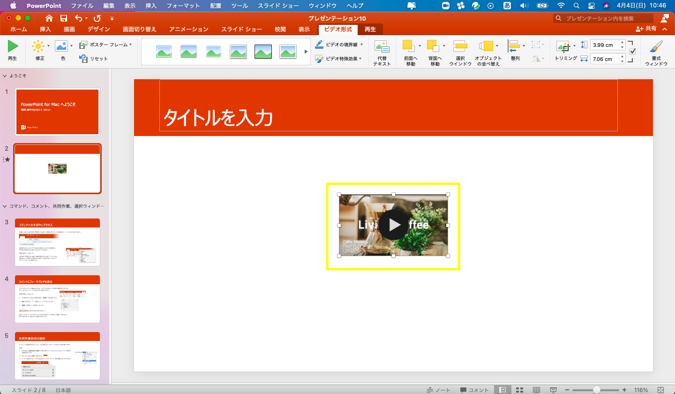Open the ファイル menu
This screenshot has height=394, width=675.
[82, 6]
